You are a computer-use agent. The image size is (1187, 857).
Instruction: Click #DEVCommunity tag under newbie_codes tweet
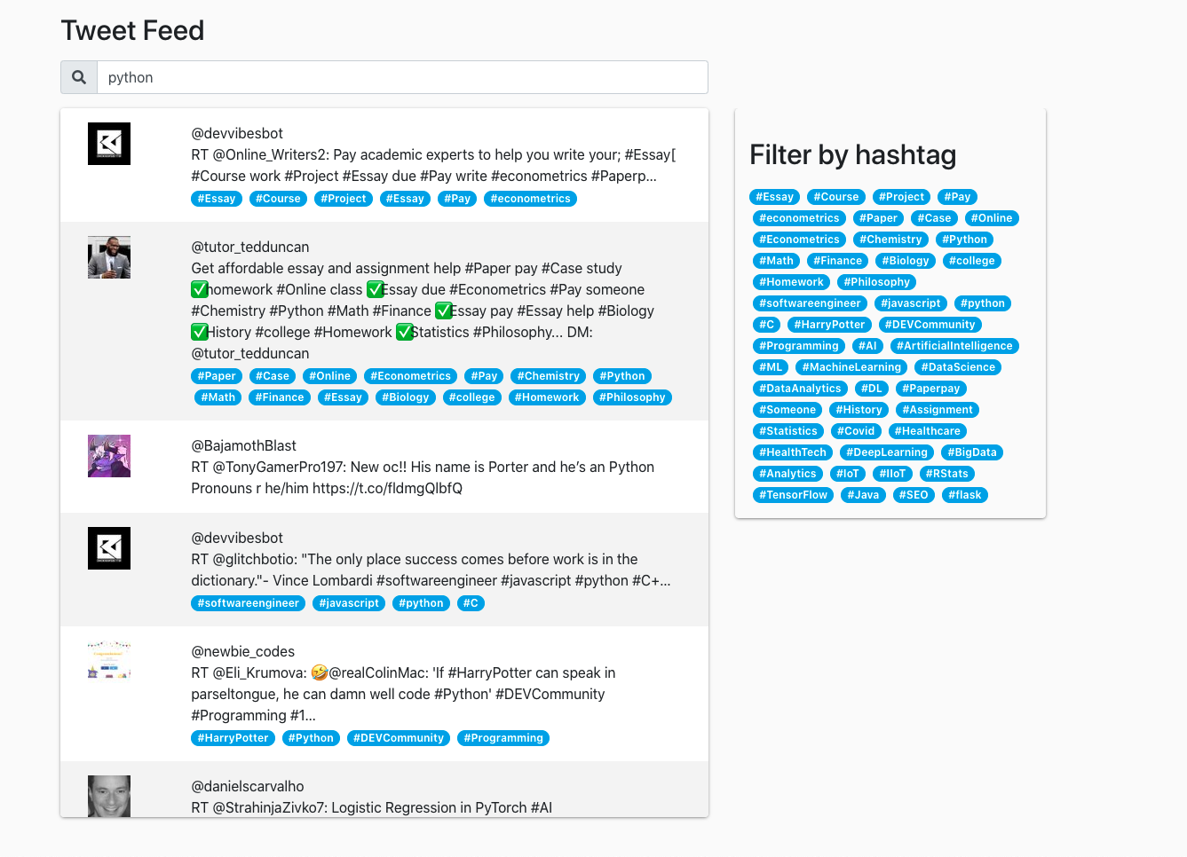click(398, 738)
